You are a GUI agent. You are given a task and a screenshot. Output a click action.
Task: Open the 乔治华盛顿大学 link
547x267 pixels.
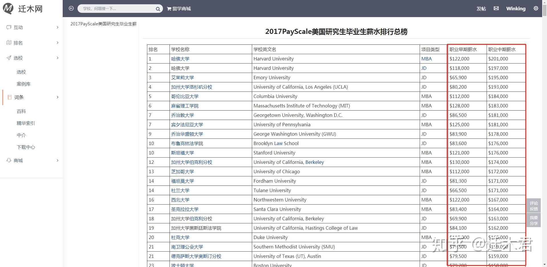pos(187,134)
